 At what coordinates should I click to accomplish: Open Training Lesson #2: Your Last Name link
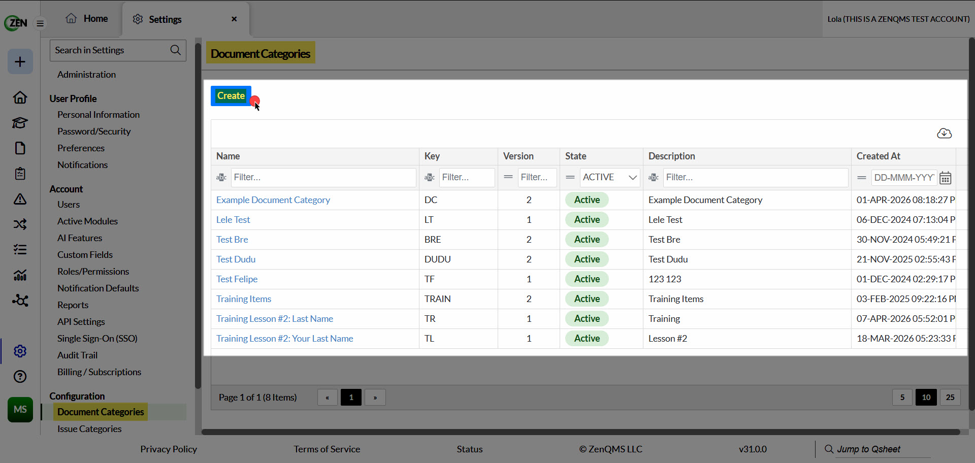pos(285,339)
